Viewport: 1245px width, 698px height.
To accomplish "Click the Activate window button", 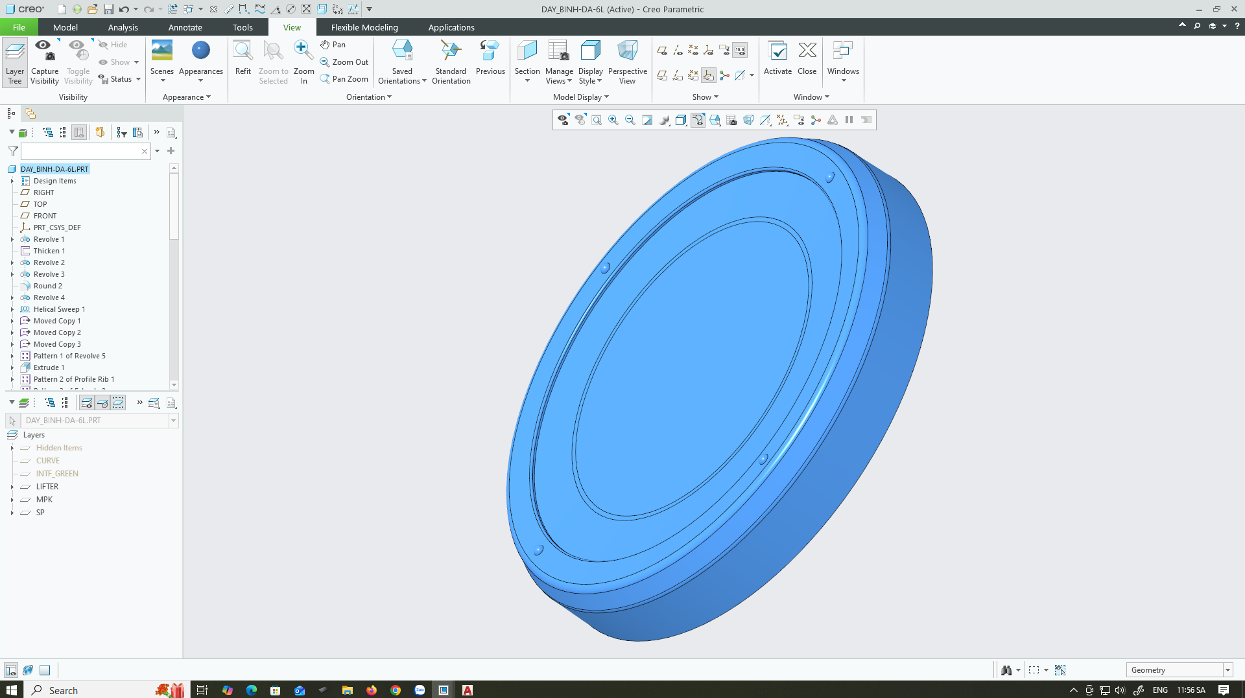I will click(777, 52).
